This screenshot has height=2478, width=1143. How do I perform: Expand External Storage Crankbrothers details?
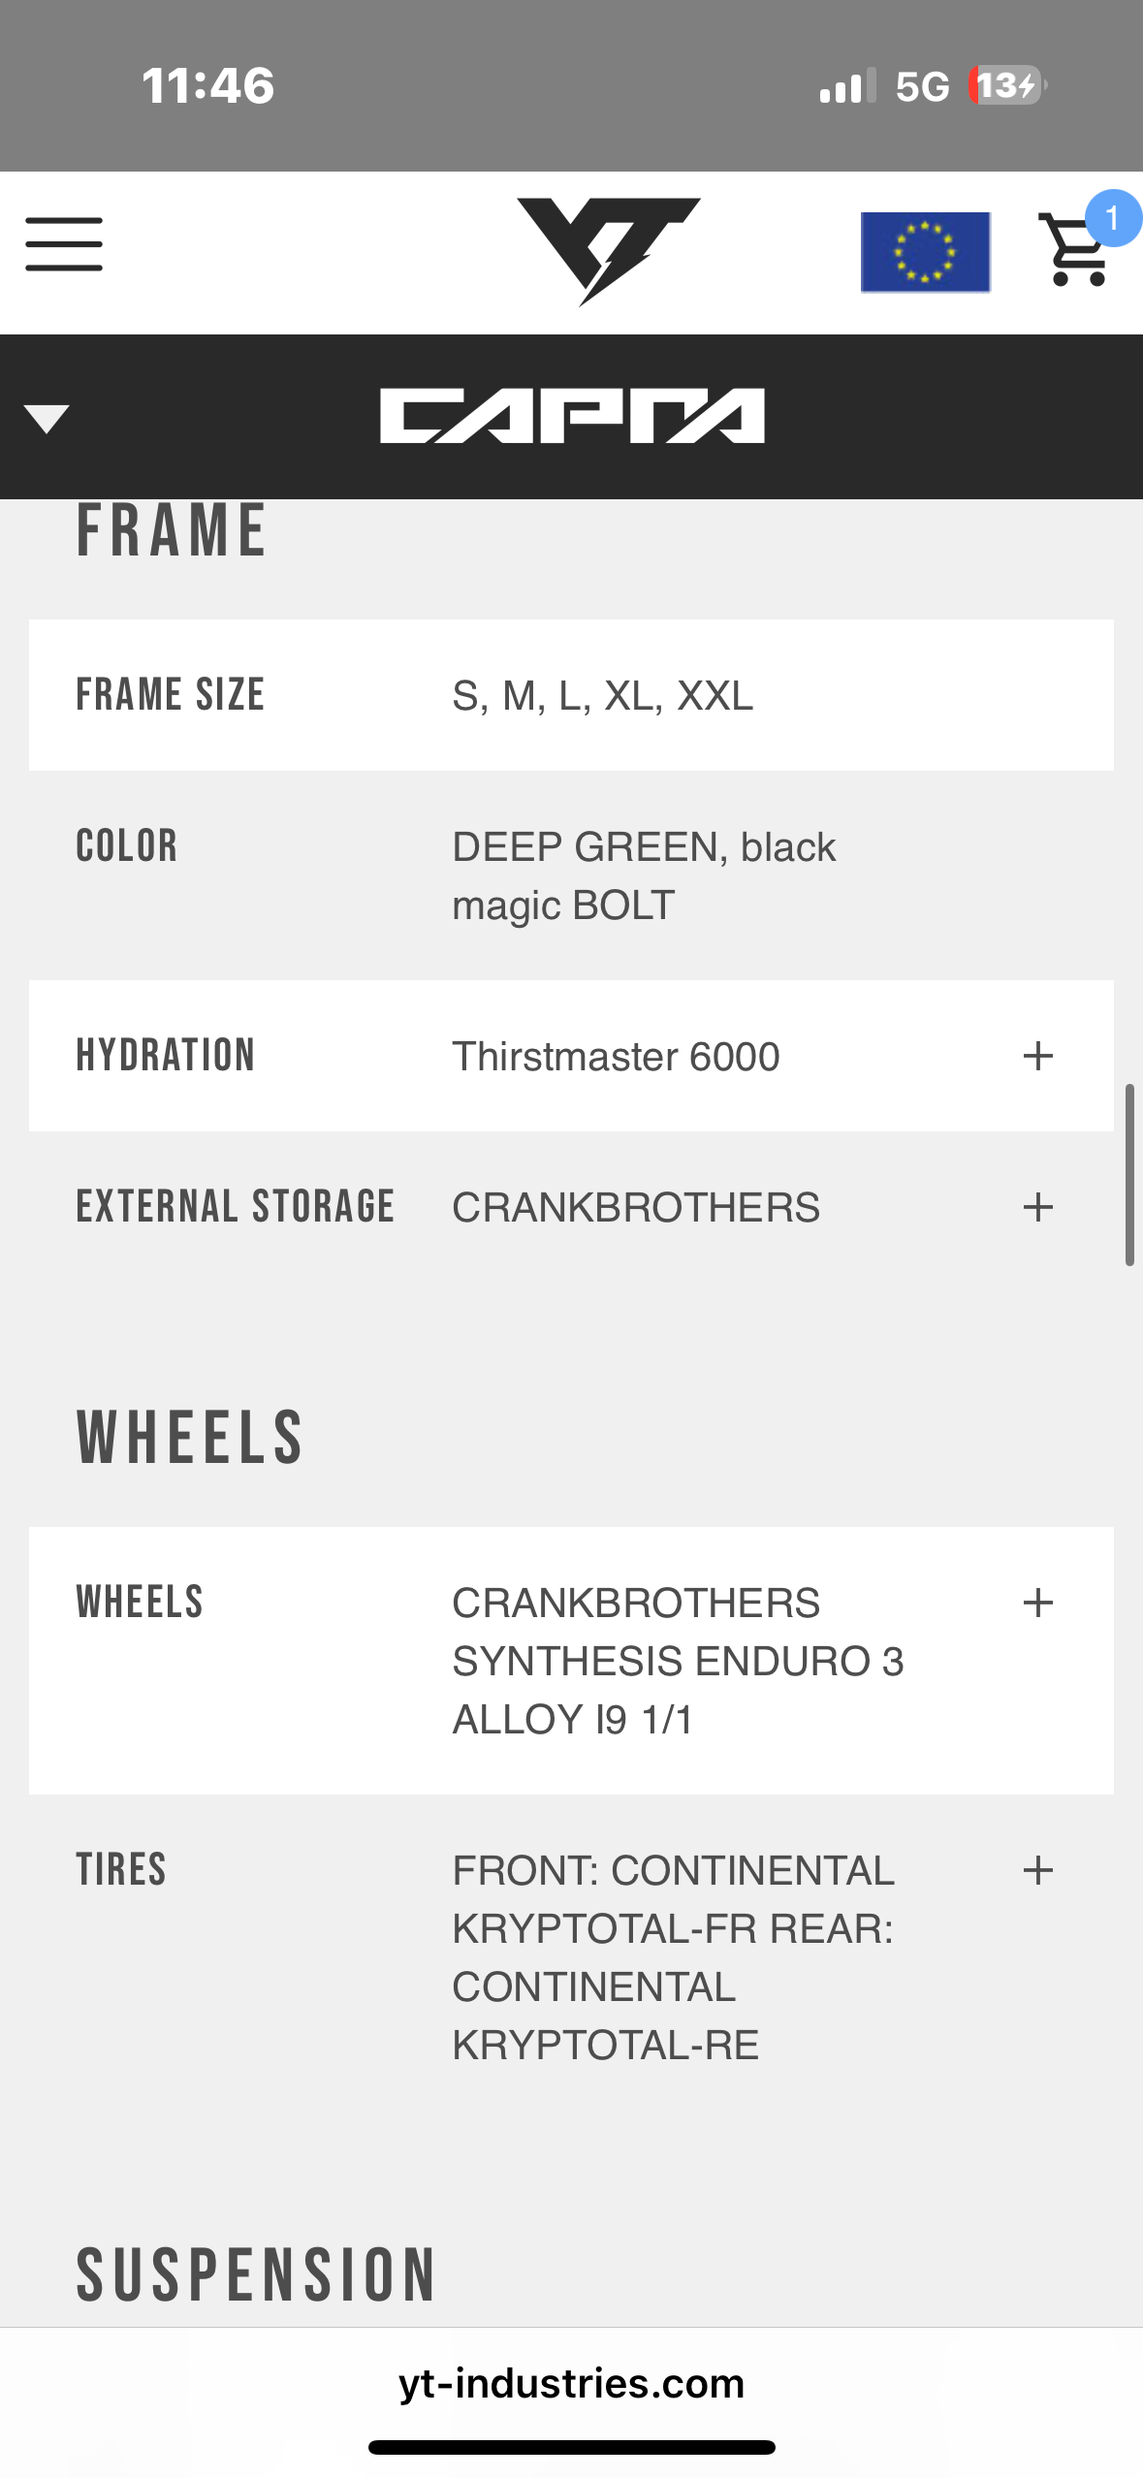point(1037,1207)
